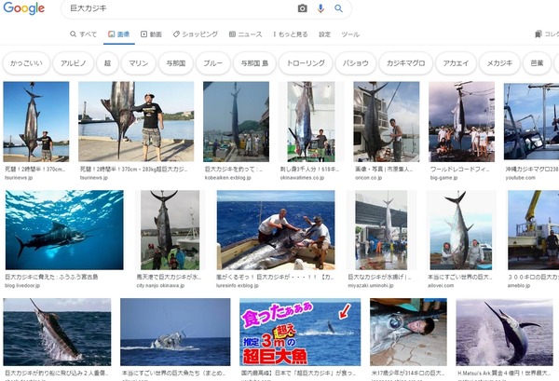Click the caption 巨大カジキを釣って
The height and width of the screenshot is (381, 559).
click(233, 170)
